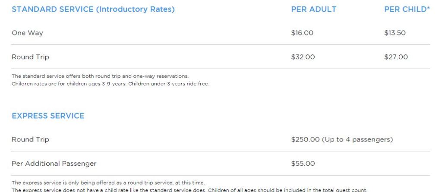Select Round Trip under Standard Service
Image resolution: width=442 pixels, height=192 pixels.
click(30, 57)
